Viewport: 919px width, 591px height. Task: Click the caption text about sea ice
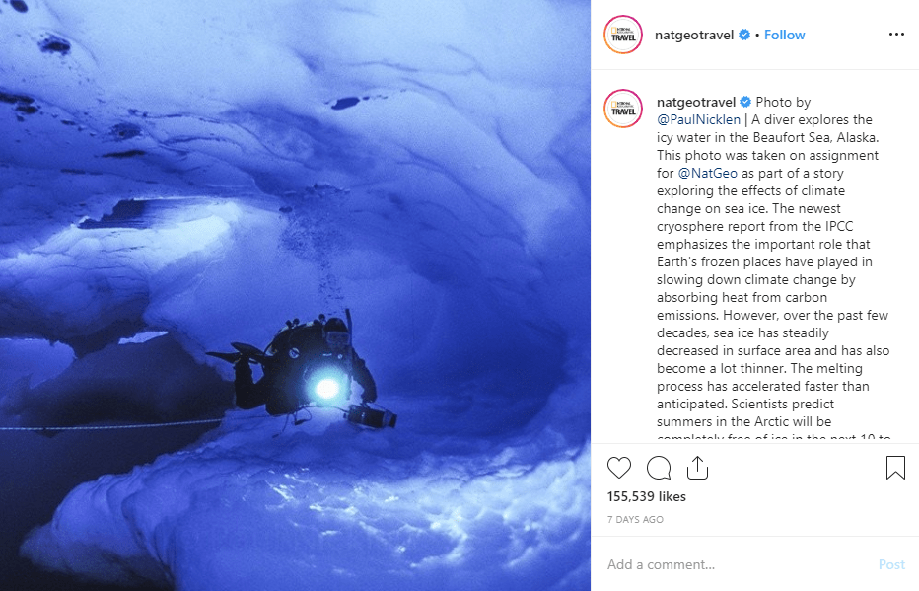point(774,269)
